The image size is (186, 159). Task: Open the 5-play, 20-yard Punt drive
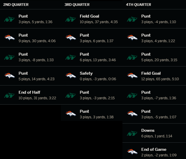click(153, 57)
